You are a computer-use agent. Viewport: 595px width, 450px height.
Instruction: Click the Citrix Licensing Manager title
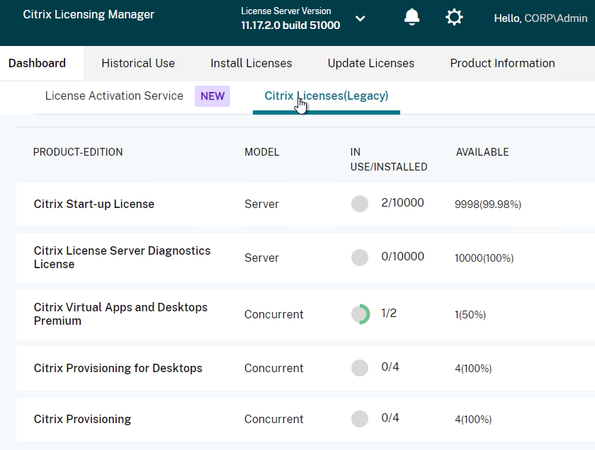point(89,15)
